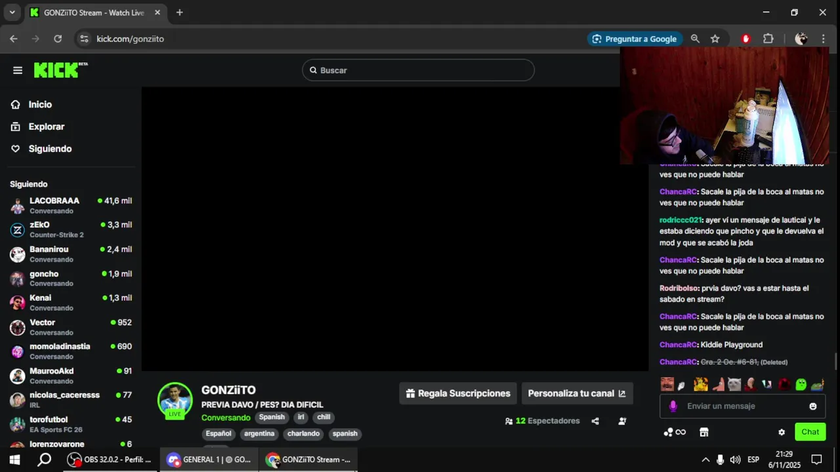This screenshot has height=472, width=840.
Task: Open Kenai channel in following list
Action: tap(71, 302)
